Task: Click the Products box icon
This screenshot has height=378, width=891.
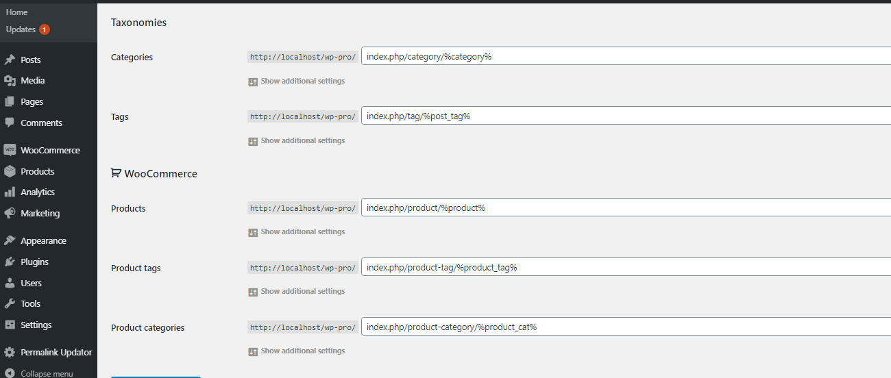Action: 10,172
